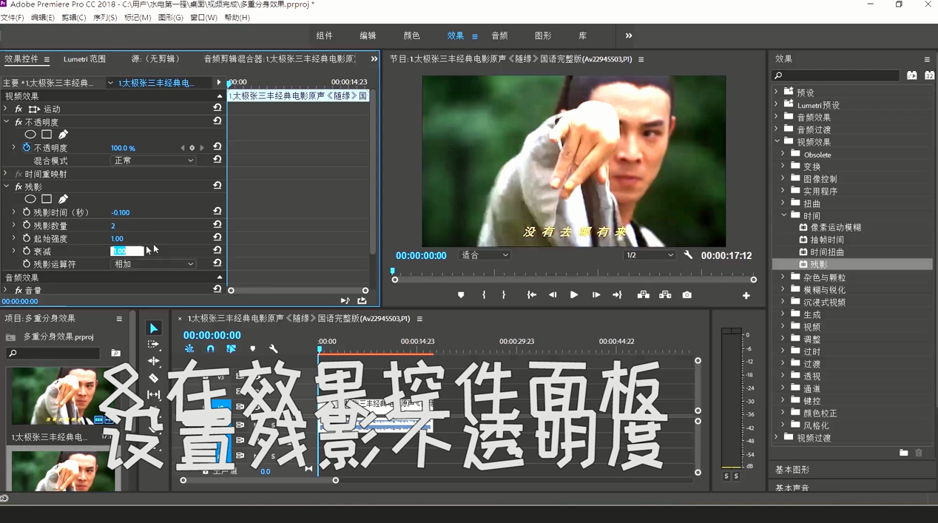Toggle animation stopwatch for 不透明度

(x=27, y=148)
